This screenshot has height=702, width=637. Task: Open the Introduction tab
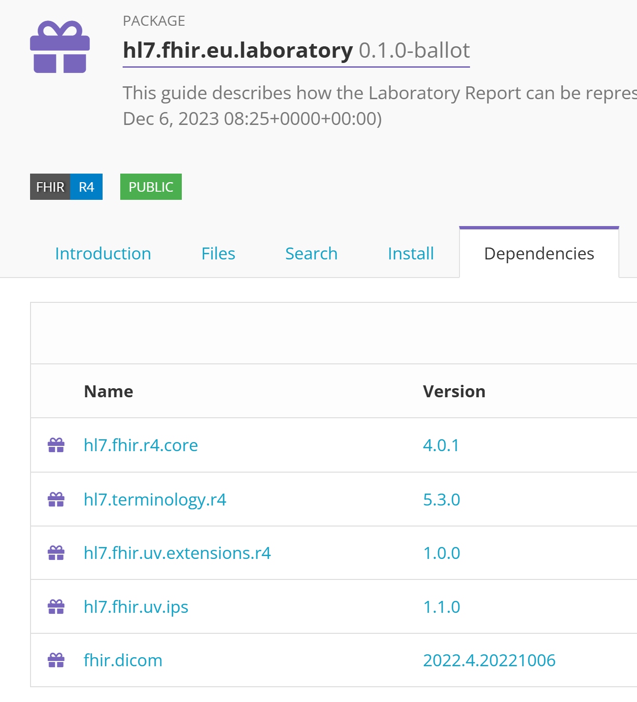[x=103, y=254]
